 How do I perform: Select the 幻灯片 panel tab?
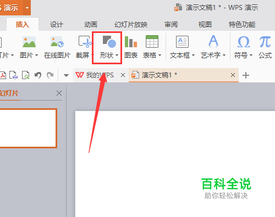9,93
